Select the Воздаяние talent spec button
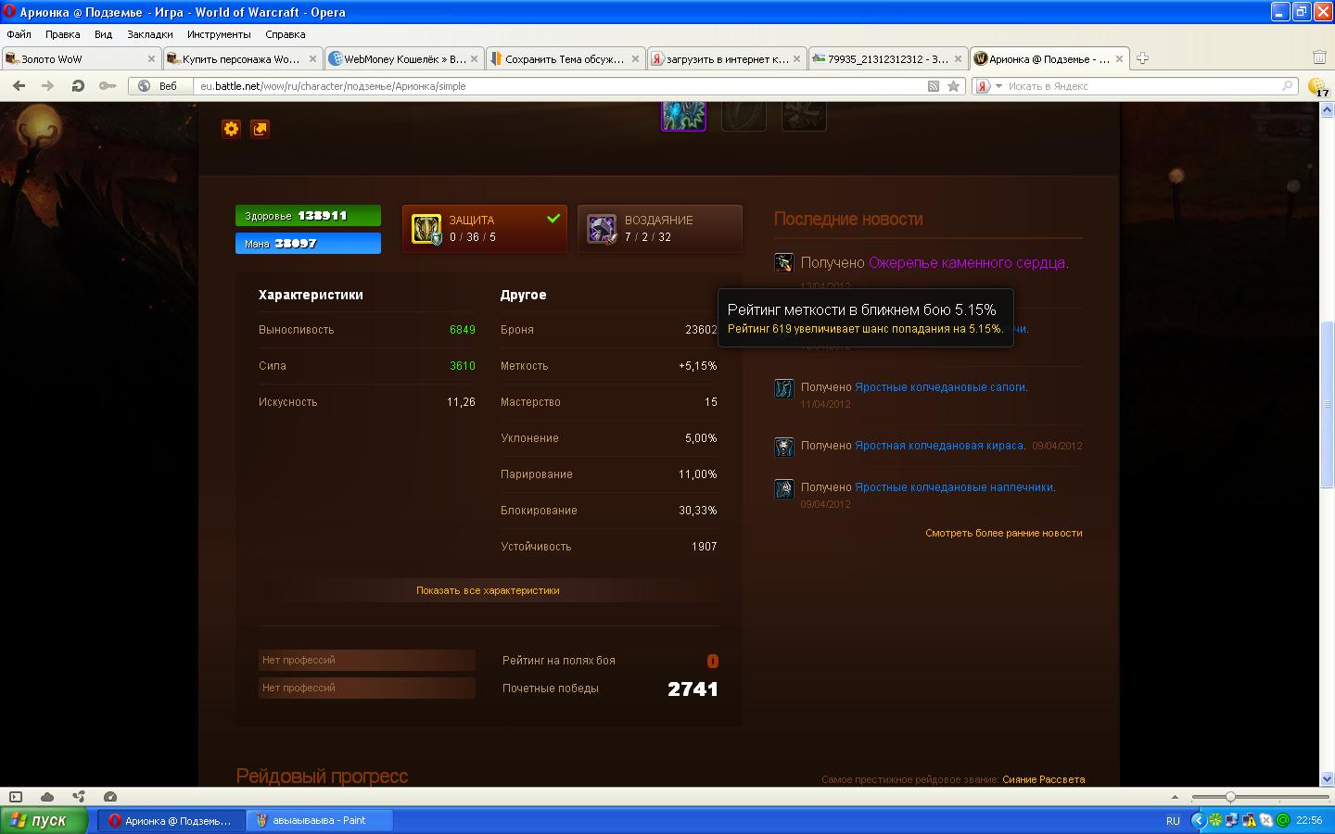The height and width of the screenshot is (834, 1335). coord(660,229)
